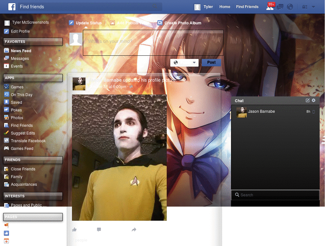Expand the post options chevron
Screen dimensions: 329x246
pyautogui.click(x=218, y=79)
